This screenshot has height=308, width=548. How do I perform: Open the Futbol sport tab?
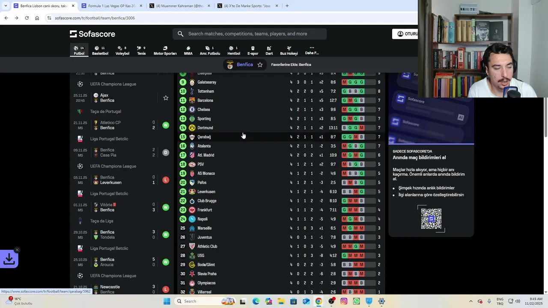79,50
